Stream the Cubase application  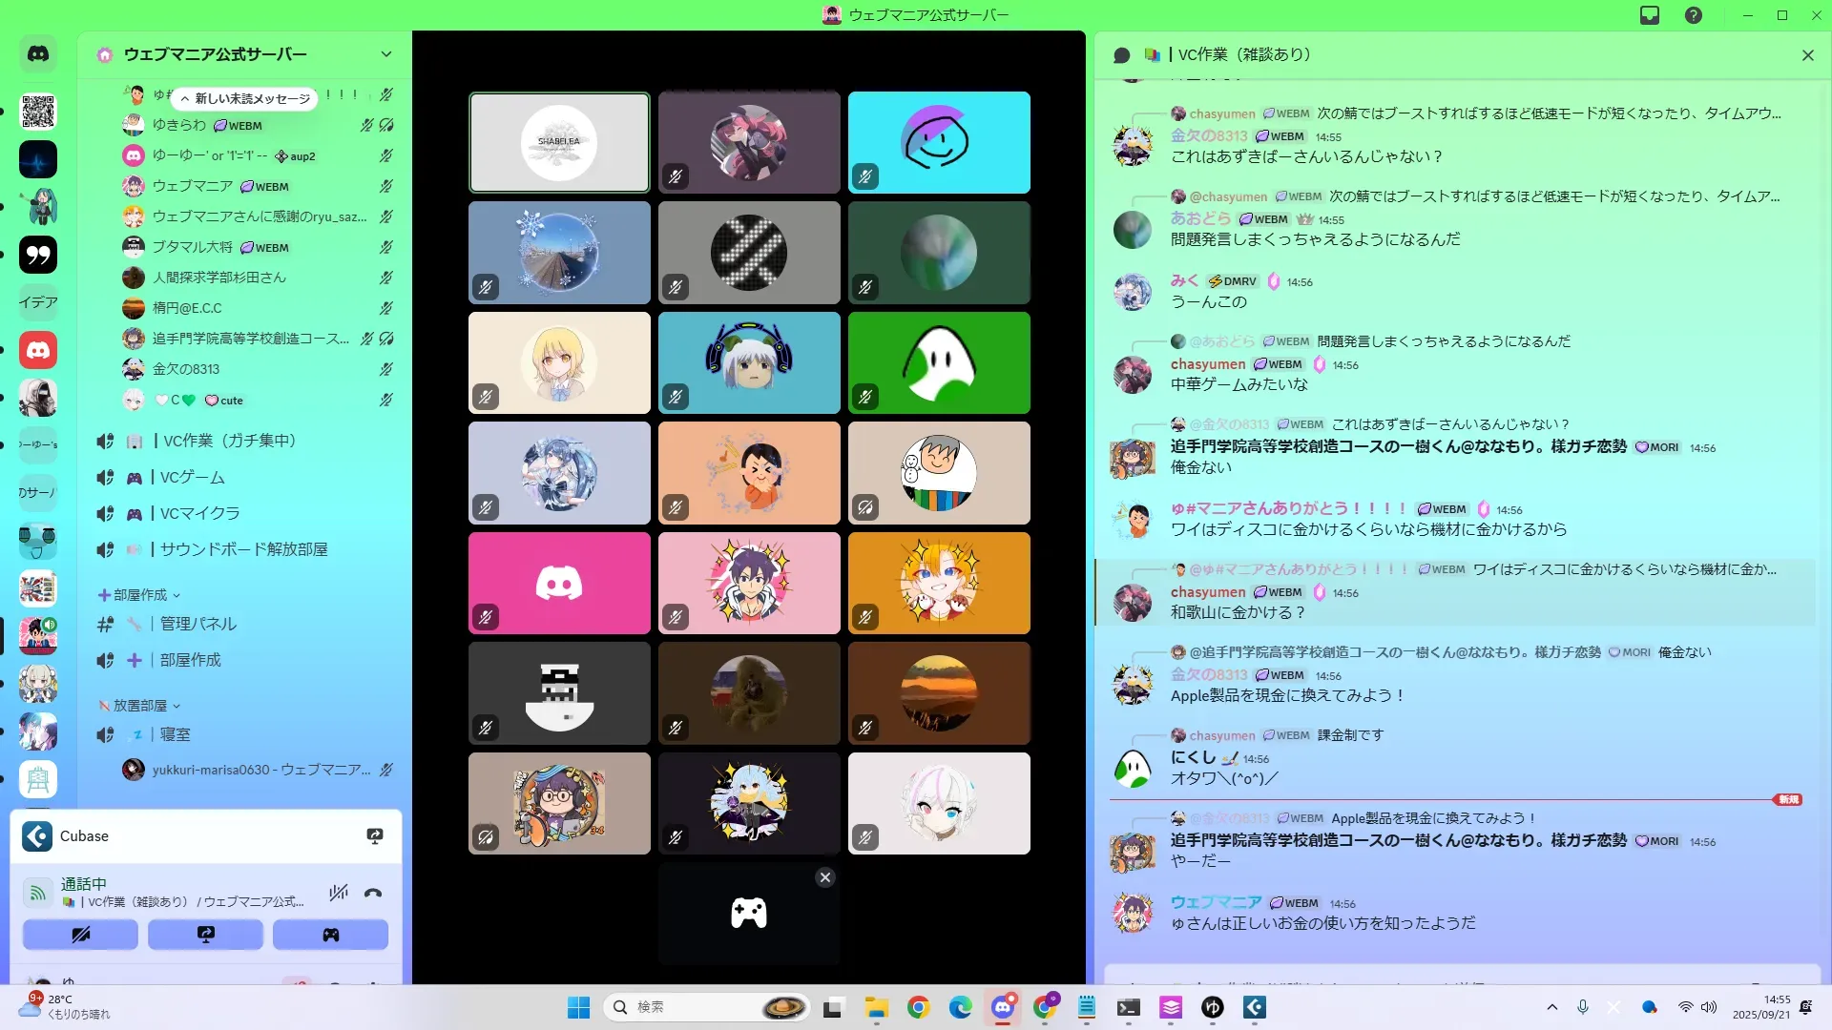click(375, 836)
